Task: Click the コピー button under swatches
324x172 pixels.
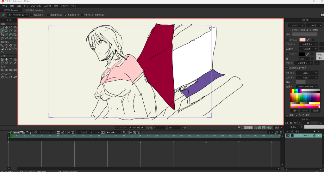Action: (x=294, y=111)
